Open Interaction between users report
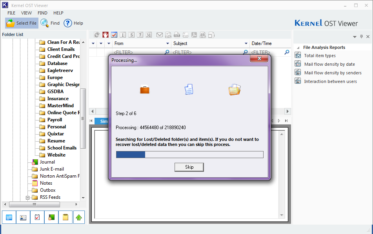The height and width of the screenshot is (234, 373). [330, 81]
